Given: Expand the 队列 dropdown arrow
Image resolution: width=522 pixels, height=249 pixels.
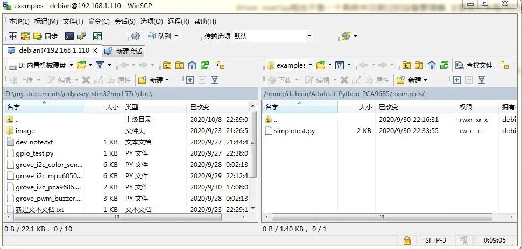Looking at the screenshot, I should (177, 36).
